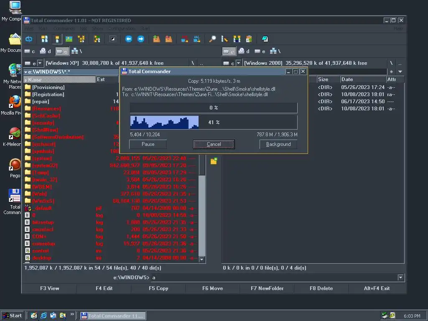
Task: Open the Files menu
Action: tap(29, 28)
